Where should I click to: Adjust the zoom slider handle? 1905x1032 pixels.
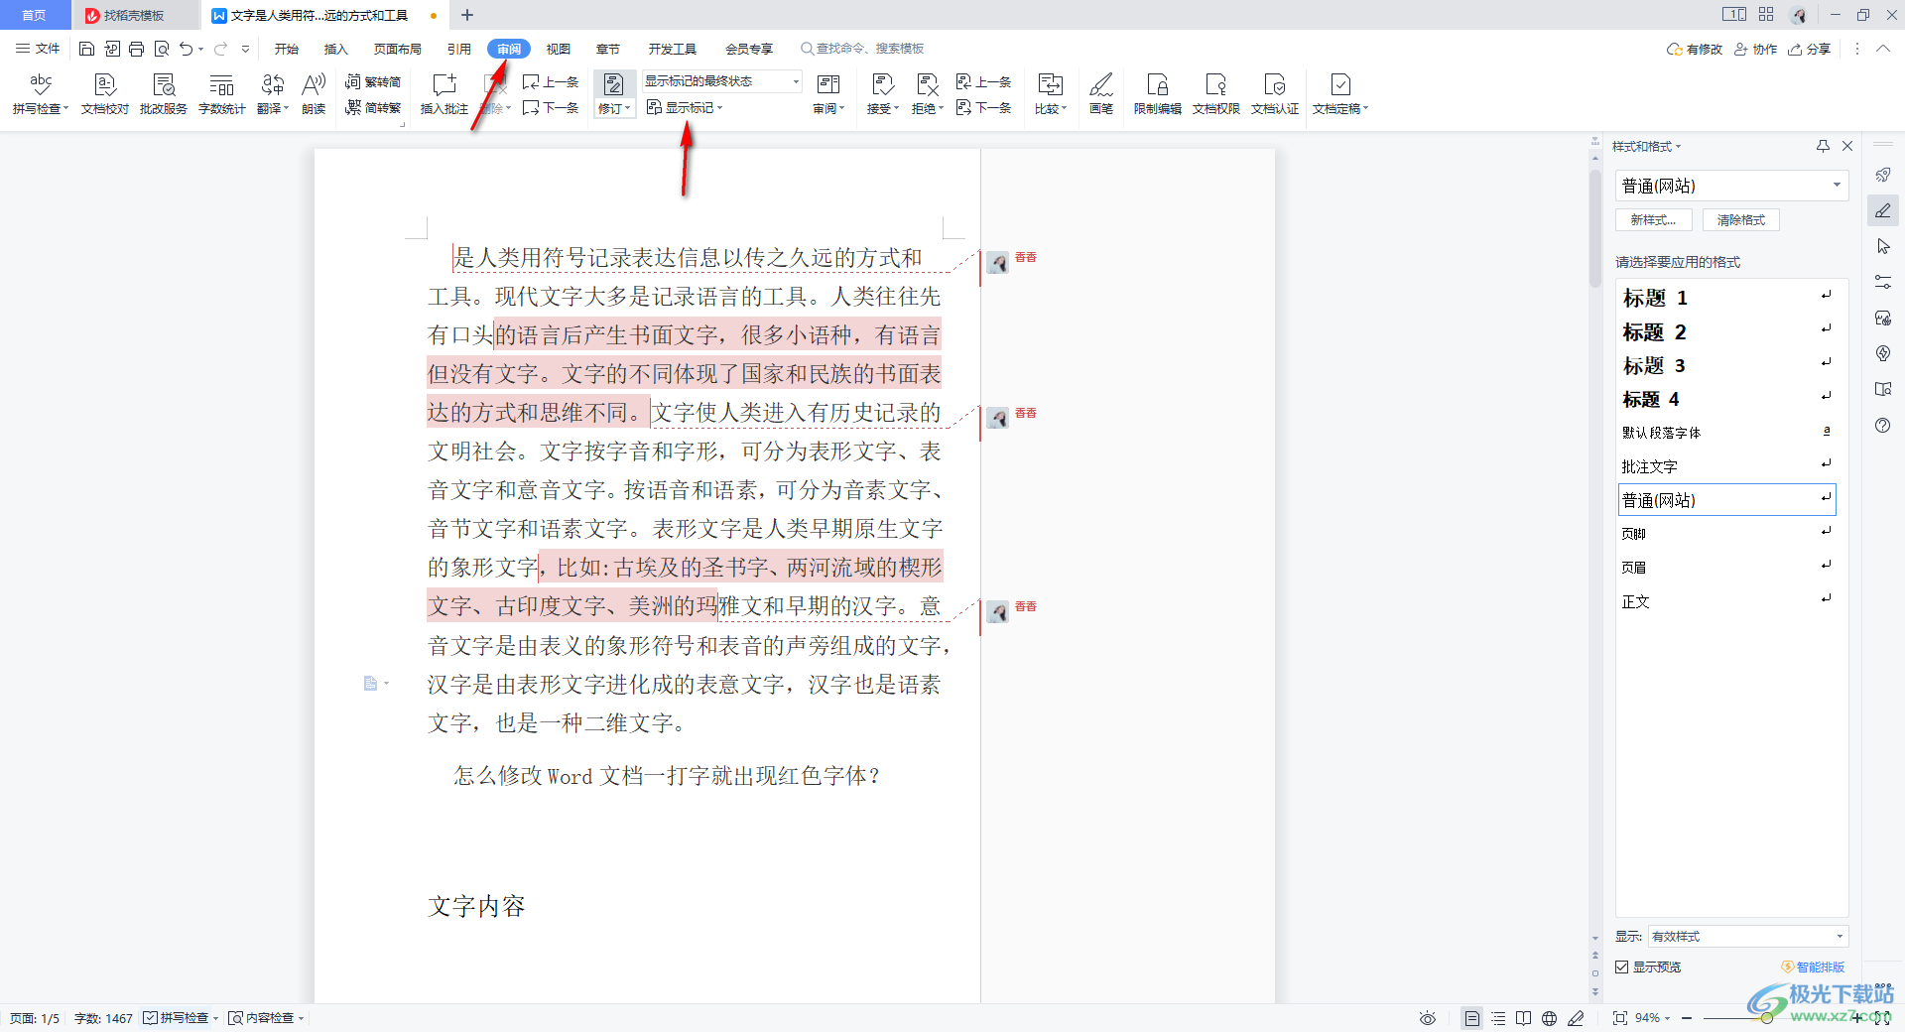[1767, 1018]
